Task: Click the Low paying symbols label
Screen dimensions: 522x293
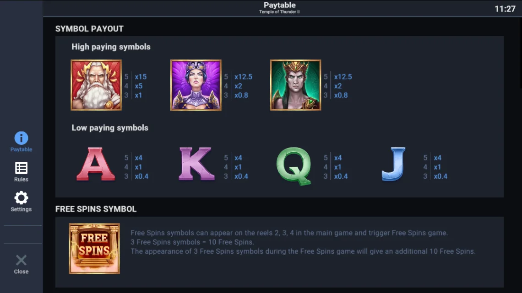Action: point(110,128)
